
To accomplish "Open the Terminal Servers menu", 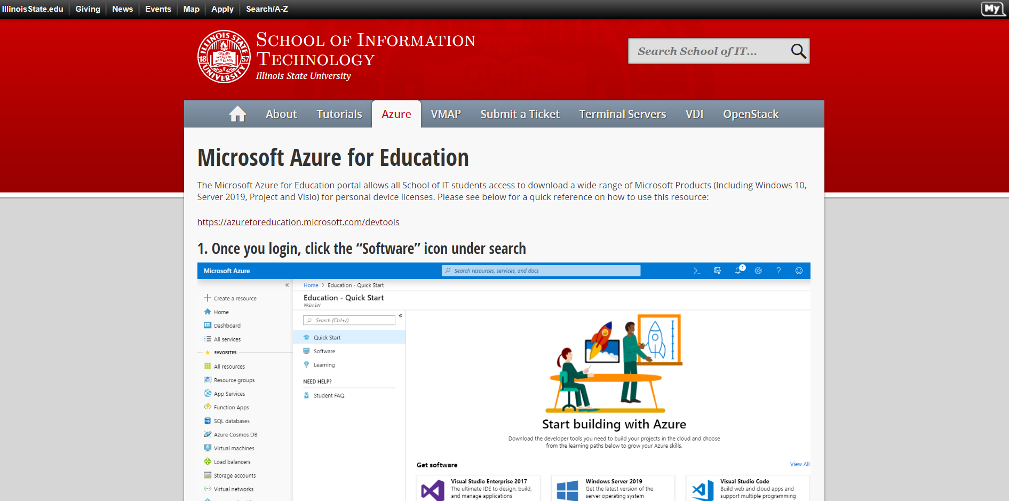I will (623, 114).
